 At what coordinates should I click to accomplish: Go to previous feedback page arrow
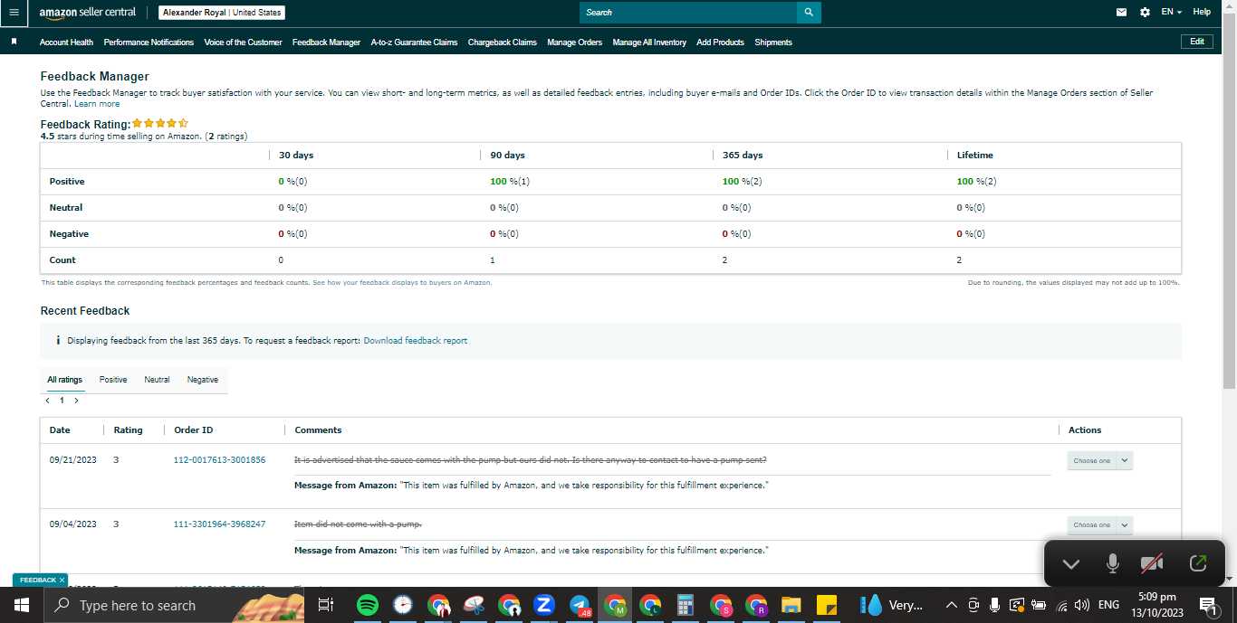(x=47, y=400)
